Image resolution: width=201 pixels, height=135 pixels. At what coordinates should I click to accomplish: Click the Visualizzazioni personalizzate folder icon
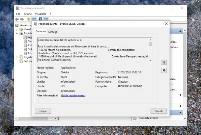(x=21, y=29)
